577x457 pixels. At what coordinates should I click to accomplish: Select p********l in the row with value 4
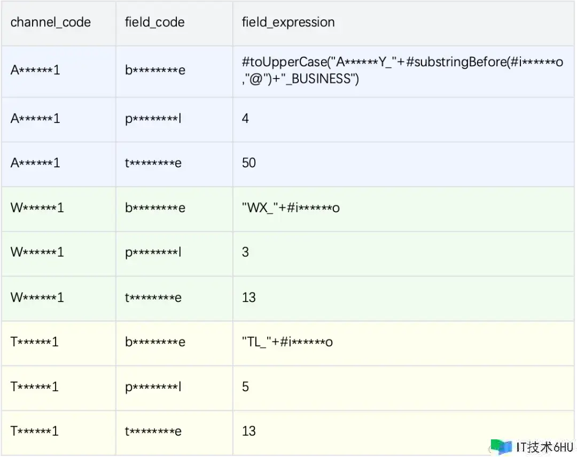(x=153, y=119)
